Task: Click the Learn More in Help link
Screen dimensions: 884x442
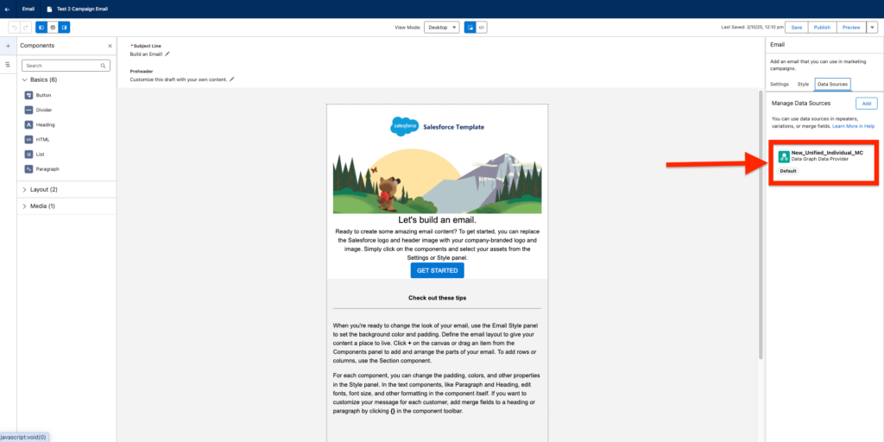Action: (x=853, y=126)
